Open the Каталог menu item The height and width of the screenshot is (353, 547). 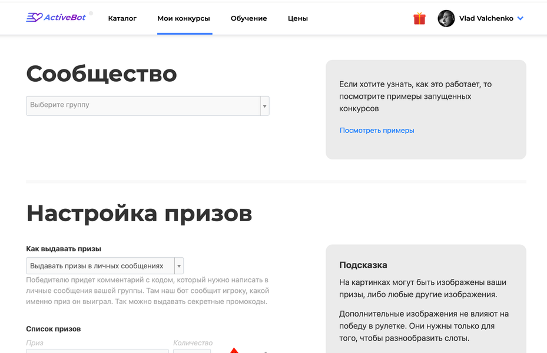(122, 18)
